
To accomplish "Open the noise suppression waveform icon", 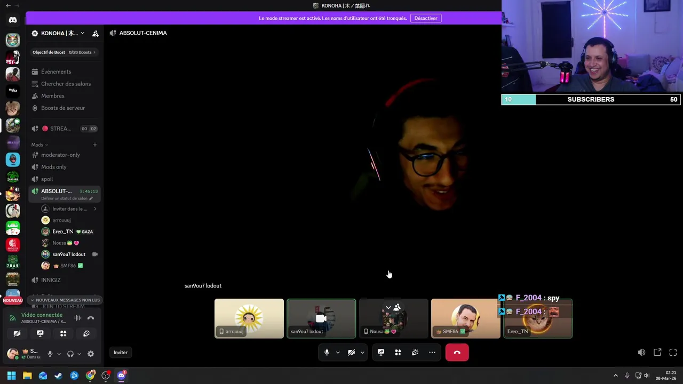I will (x=78, y=318).
